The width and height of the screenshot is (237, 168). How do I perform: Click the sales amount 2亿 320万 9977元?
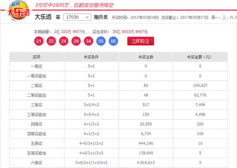70,32
